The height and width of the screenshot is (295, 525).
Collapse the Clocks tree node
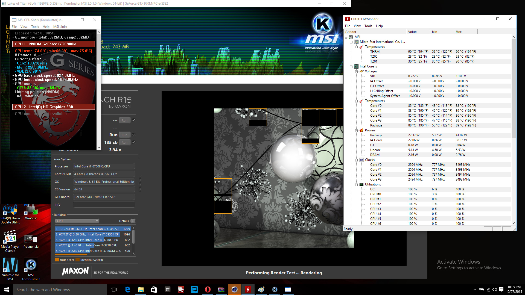point(356,160)
